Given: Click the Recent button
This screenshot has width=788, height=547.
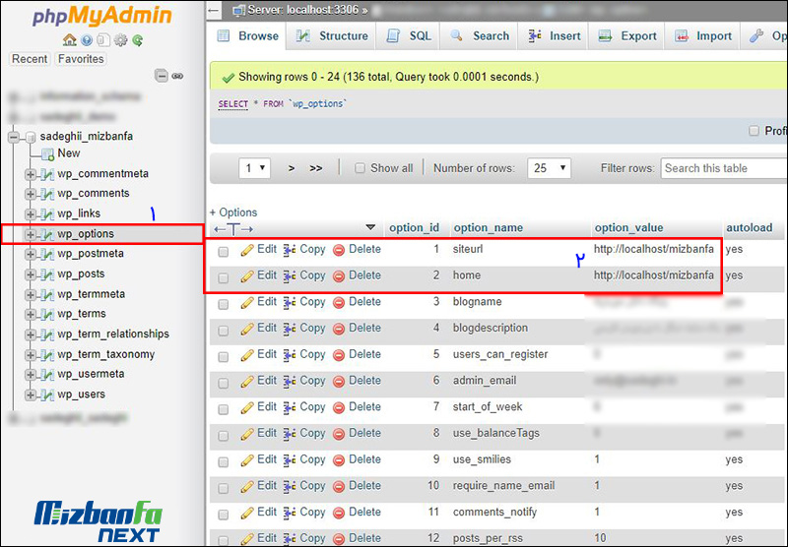Looking at the screenshot, I should coord(30,59).
